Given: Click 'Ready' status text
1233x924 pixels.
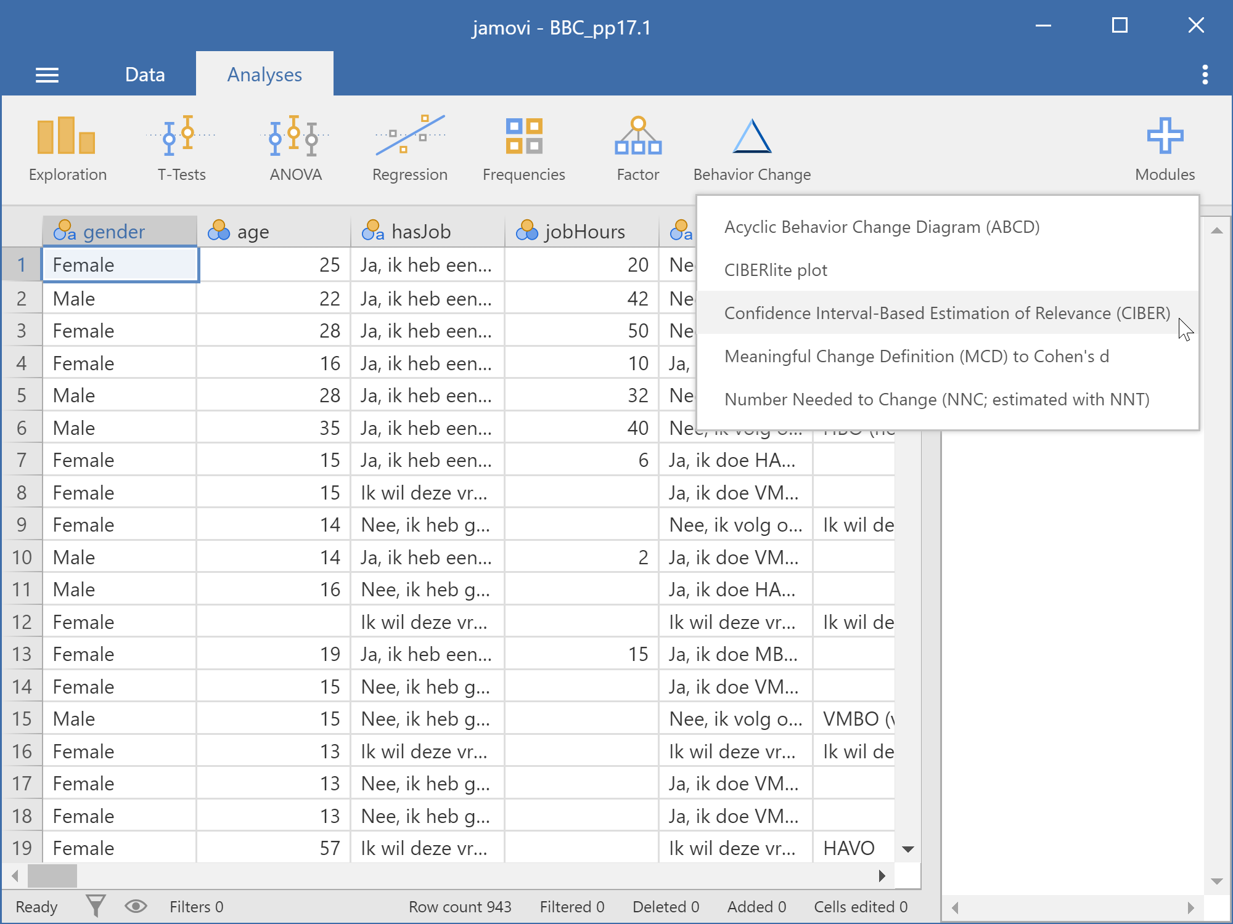Looking at the screenshot, I should [36, 907].
